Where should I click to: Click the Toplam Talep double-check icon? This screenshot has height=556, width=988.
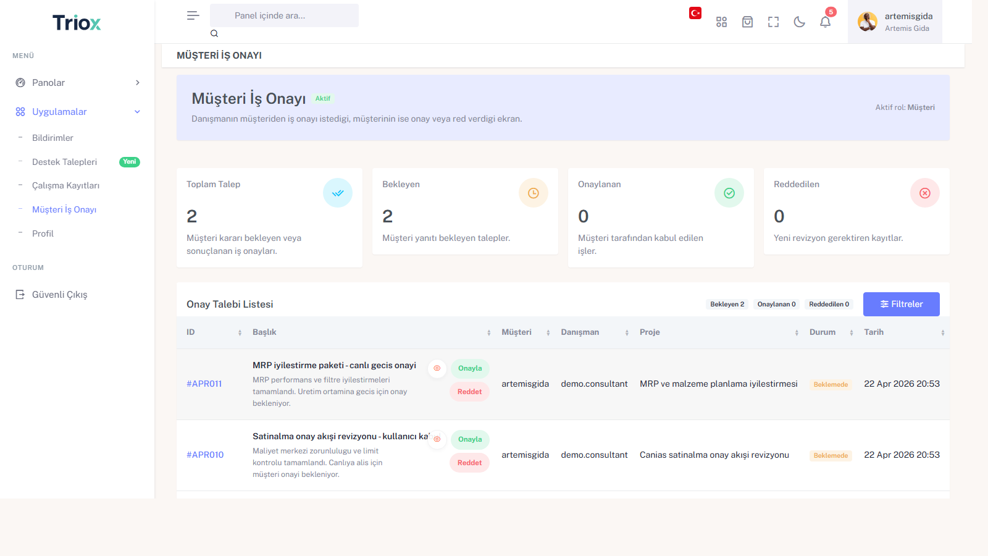coord(338,193)
